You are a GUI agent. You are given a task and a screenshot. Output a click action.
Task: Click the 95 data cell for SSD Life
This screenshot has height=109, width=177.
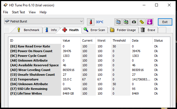point(134,89)
